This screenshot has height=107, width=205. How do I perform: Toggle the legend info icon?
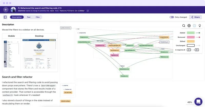(x=194, y=26)
